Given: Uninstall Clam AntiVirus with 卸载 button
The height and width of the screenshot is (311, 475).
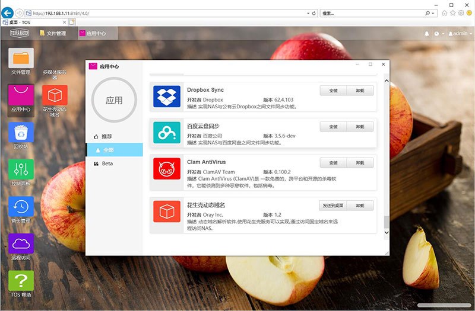Looking at the screenshot, I should tap(360, 162).
